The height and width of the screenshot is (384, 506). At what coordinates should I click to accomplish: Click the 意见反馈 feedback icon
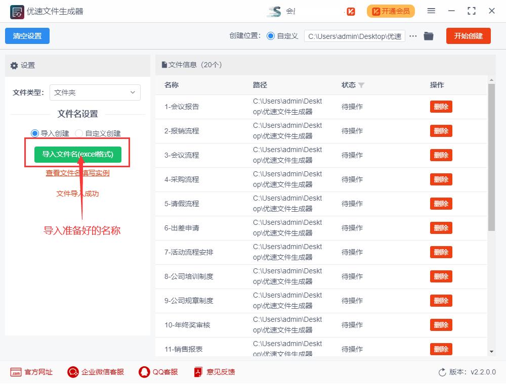(x=196, y=372)
